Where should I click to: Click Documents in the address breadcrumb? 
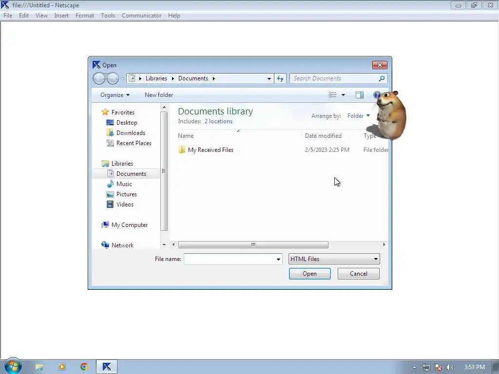193,78
